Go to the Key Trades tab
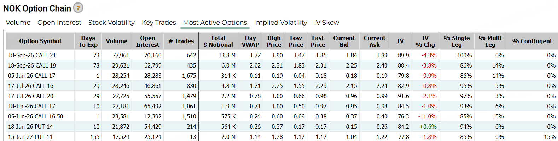Viewport: 558px width, 141px height. coord(159,23)
